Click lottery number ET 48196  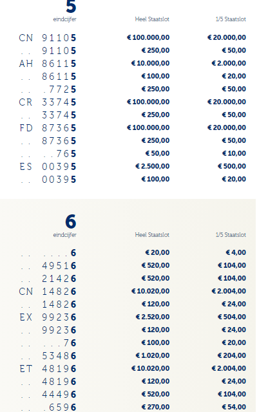(x=48, y=369)
